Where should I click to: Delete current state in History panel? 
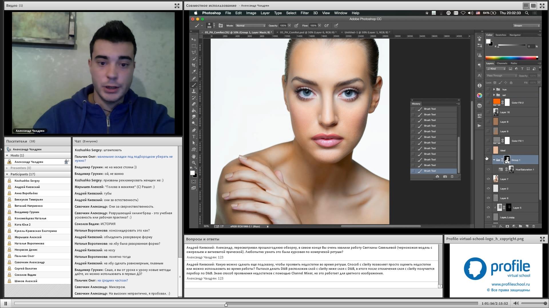coord(452,177)
